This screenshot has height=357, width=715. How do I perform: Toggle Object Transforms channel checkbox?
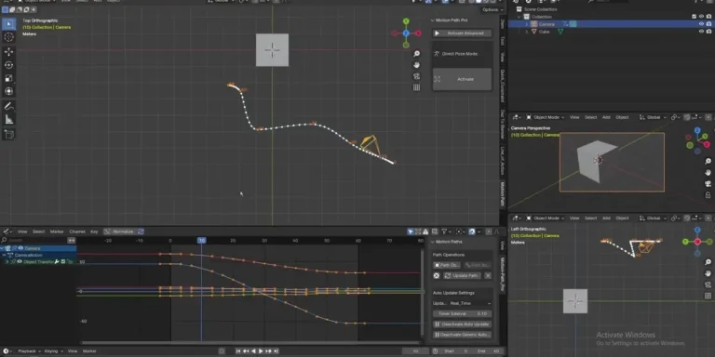63,262
